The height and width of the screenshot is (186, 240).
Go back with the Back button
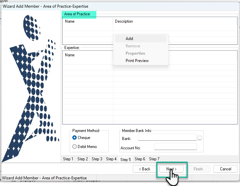point(145,169)
